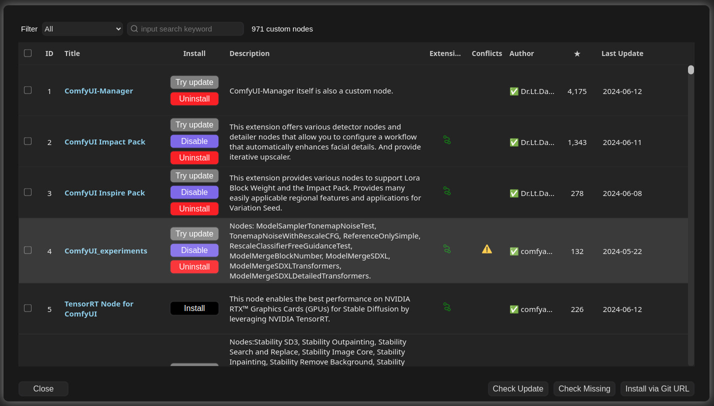
Task: Select the checkbox for ComfyUI_experiments
Action: pyautogui.click(x=27, y=250)
